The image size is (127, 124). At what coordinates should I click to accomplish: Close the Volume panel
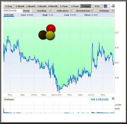pyautogui.click(x=113, y=99)
